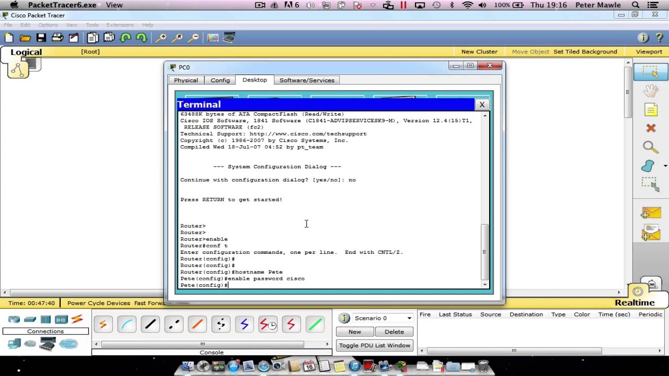Open the Logical workspace tab
Viewport: 669px width, 376px height.
26,52
